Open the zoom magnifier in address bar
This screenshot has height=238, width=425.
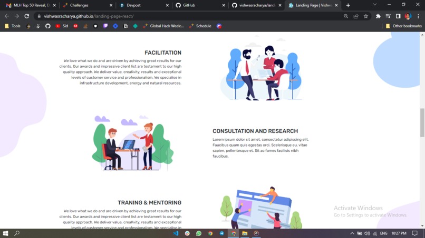(346, 16)
